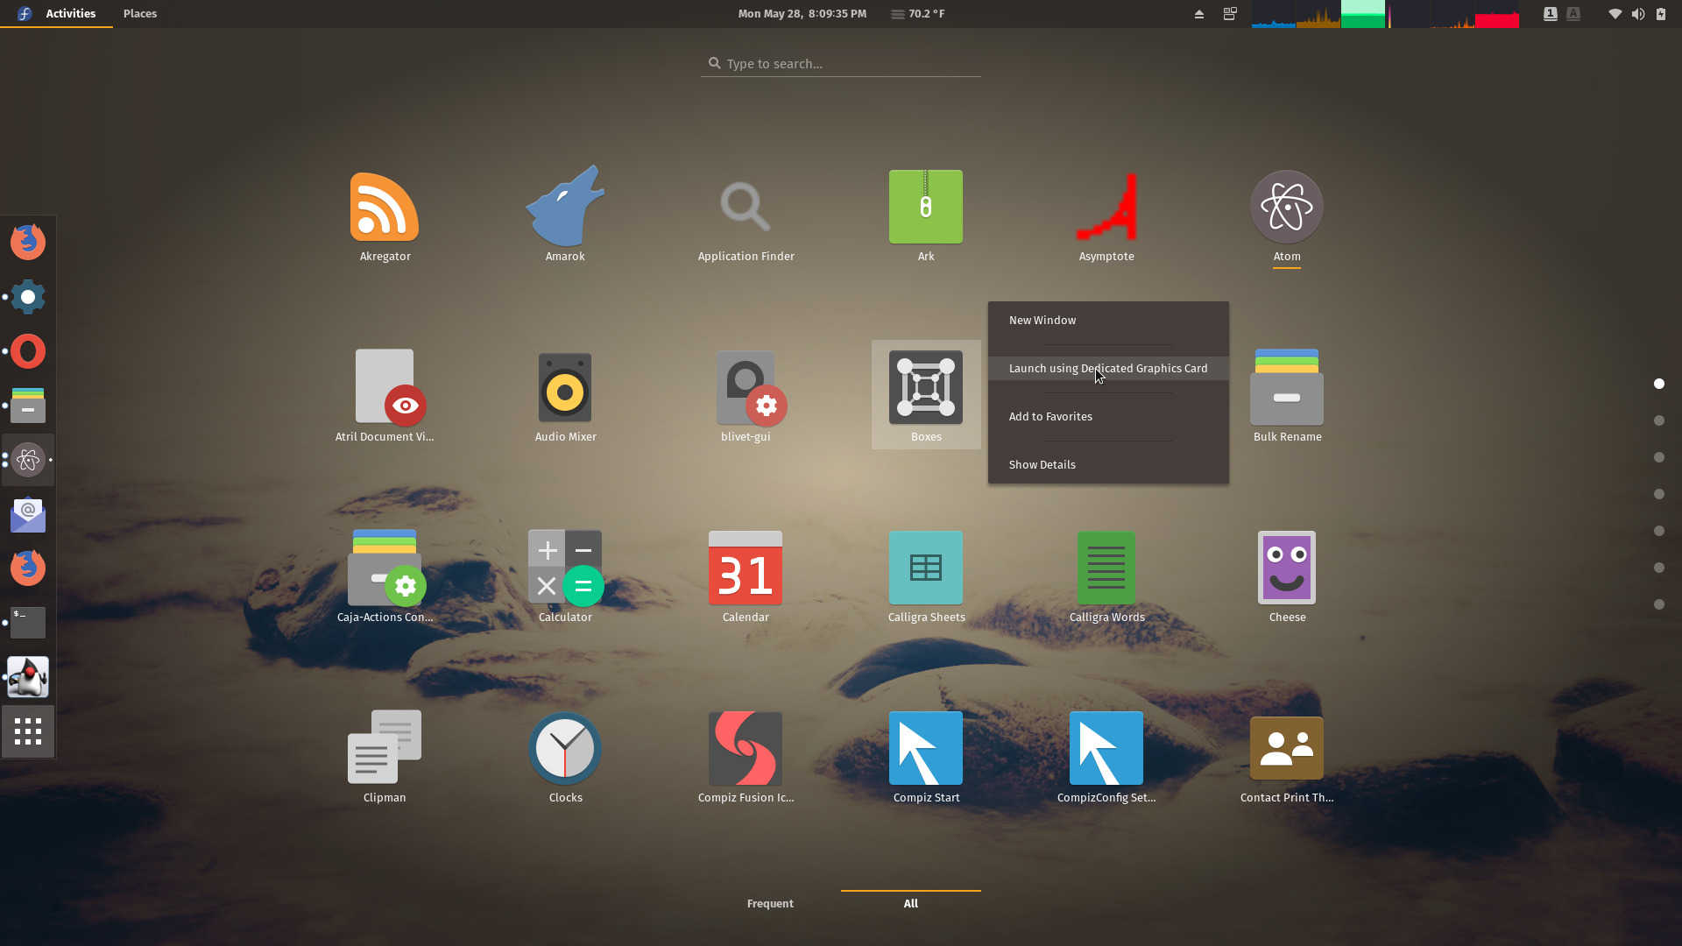Select Show Details in context menu
1682x946 pixels.
1108,465
